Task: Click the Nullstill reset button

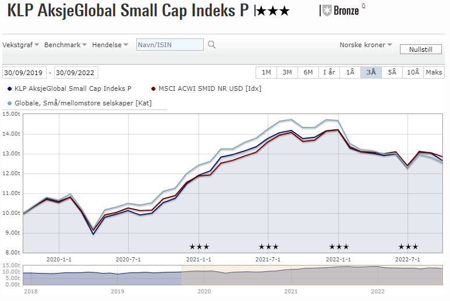Action: 421,49
